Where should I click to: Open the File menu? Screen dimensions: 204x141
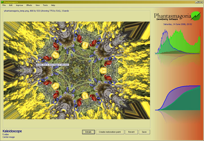(4, 5)
